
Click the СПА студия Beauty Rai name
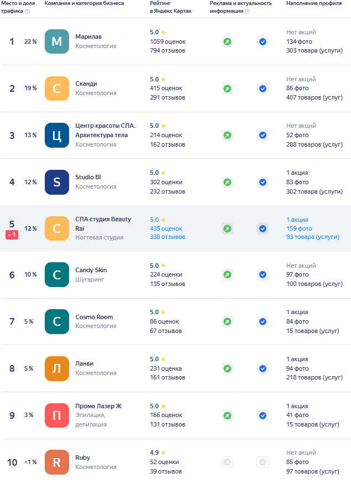coord(103,224)
